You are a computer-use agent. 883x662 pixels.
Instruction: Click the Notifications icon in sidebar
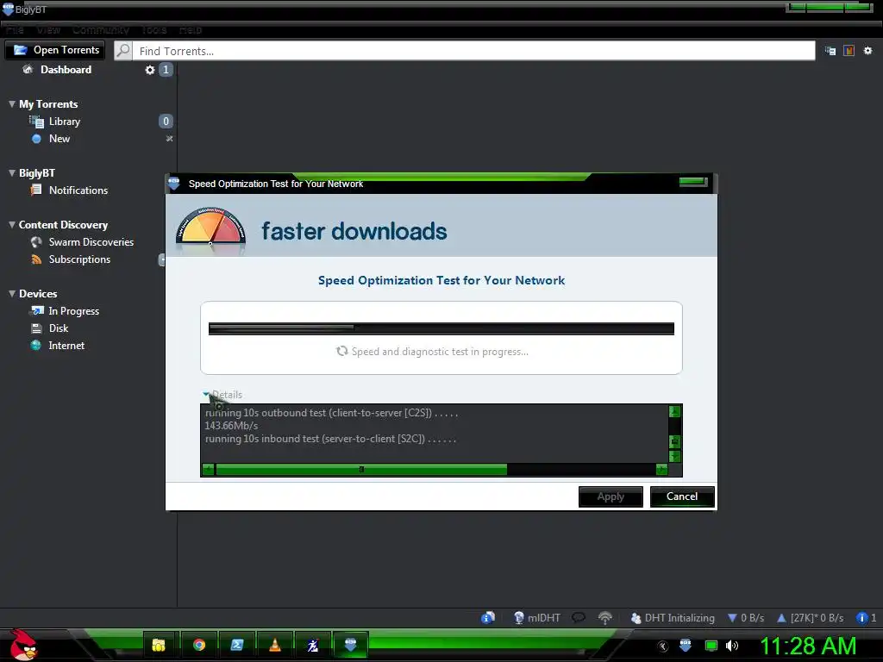[36, 190]
